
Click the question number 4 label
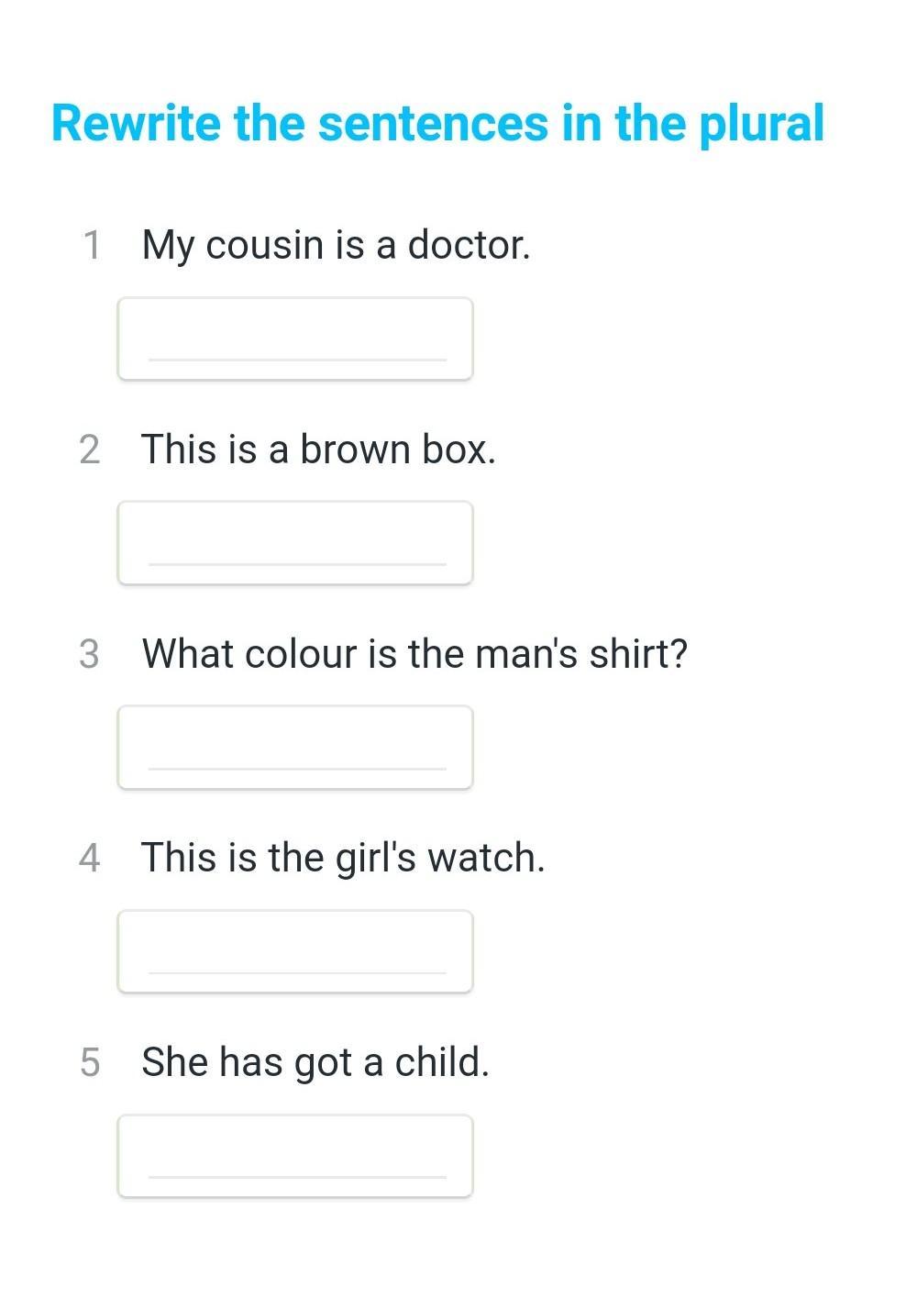tap(89, 859)
